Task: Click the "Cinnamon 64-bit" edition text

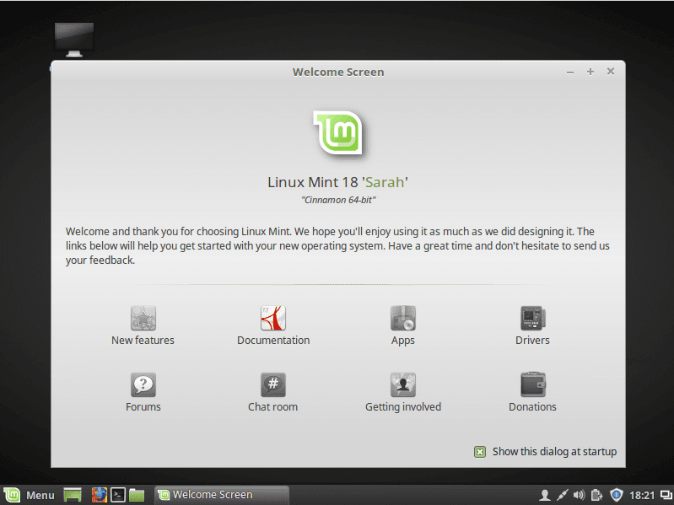Action: pos(339,200)
